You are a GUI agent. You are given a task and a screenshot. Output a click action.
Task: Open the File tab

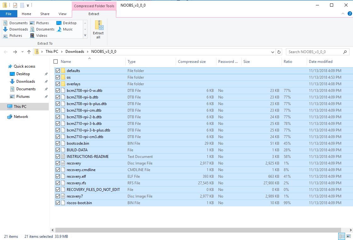[x=9, y=14]
